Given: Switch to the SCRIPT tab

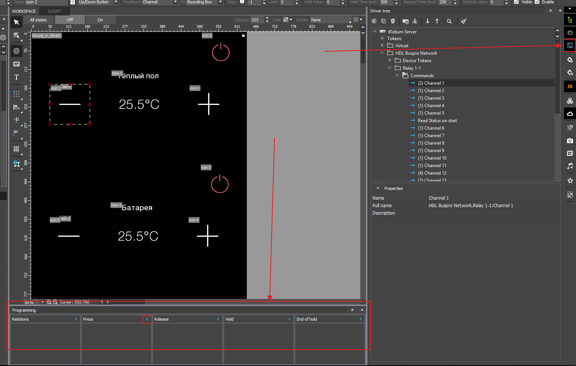Looking at the screenshot, I should [54, 11].
